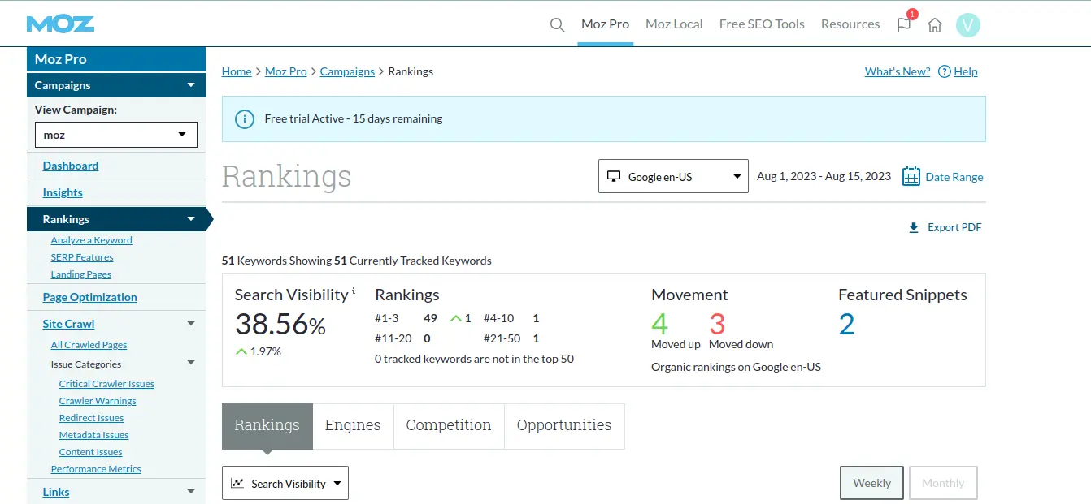Open Free SEO Tools menu
Image resolution: width=1091 pixels, height=504 pixels.
762,24
